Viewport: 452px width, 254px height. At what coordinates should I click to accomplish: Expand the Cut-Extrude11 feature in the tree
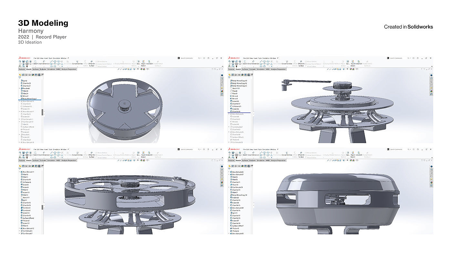[x=19, y=119]
